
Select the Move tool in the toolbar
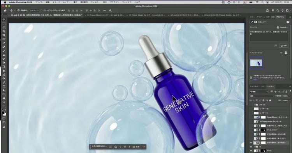[4, 19]
